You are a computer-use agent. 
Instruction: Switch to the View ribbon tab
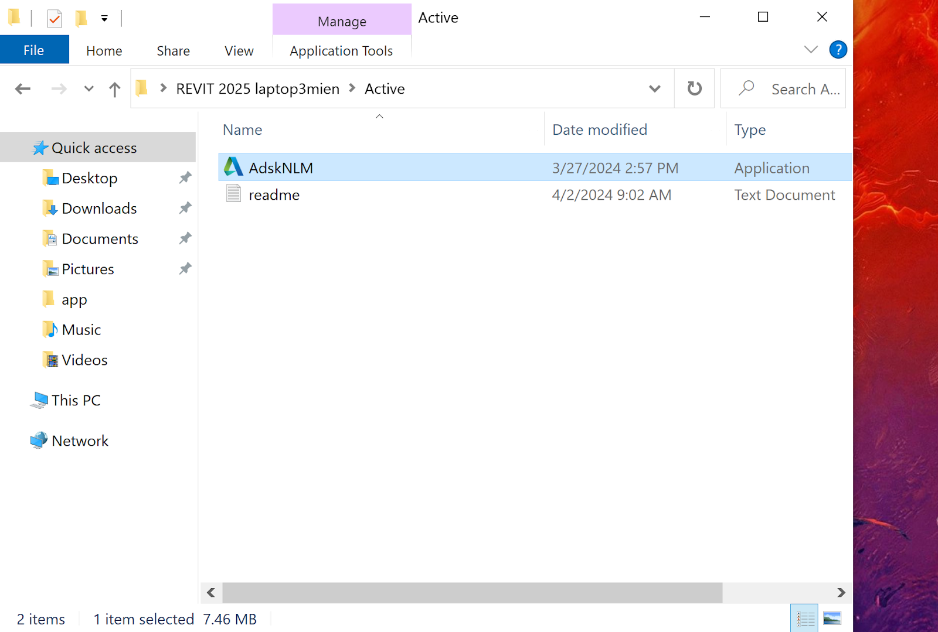click(x=239, y=51)
